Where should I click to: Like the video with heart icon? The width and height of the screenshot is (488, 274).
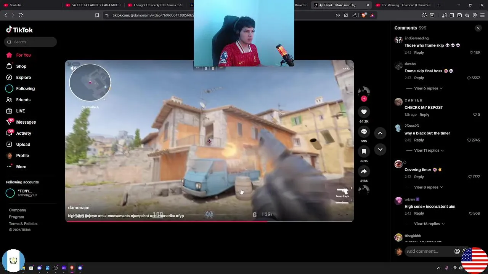(x=364, y=112)
